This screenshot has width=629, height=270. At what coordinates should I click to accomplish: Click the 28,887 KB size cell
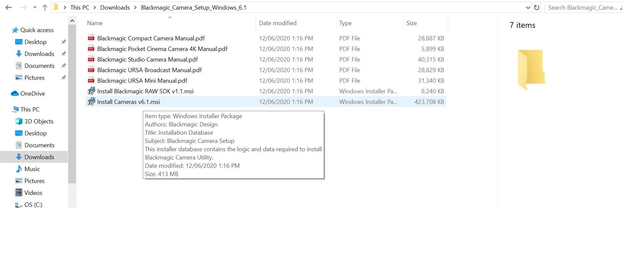pos(431,38)
